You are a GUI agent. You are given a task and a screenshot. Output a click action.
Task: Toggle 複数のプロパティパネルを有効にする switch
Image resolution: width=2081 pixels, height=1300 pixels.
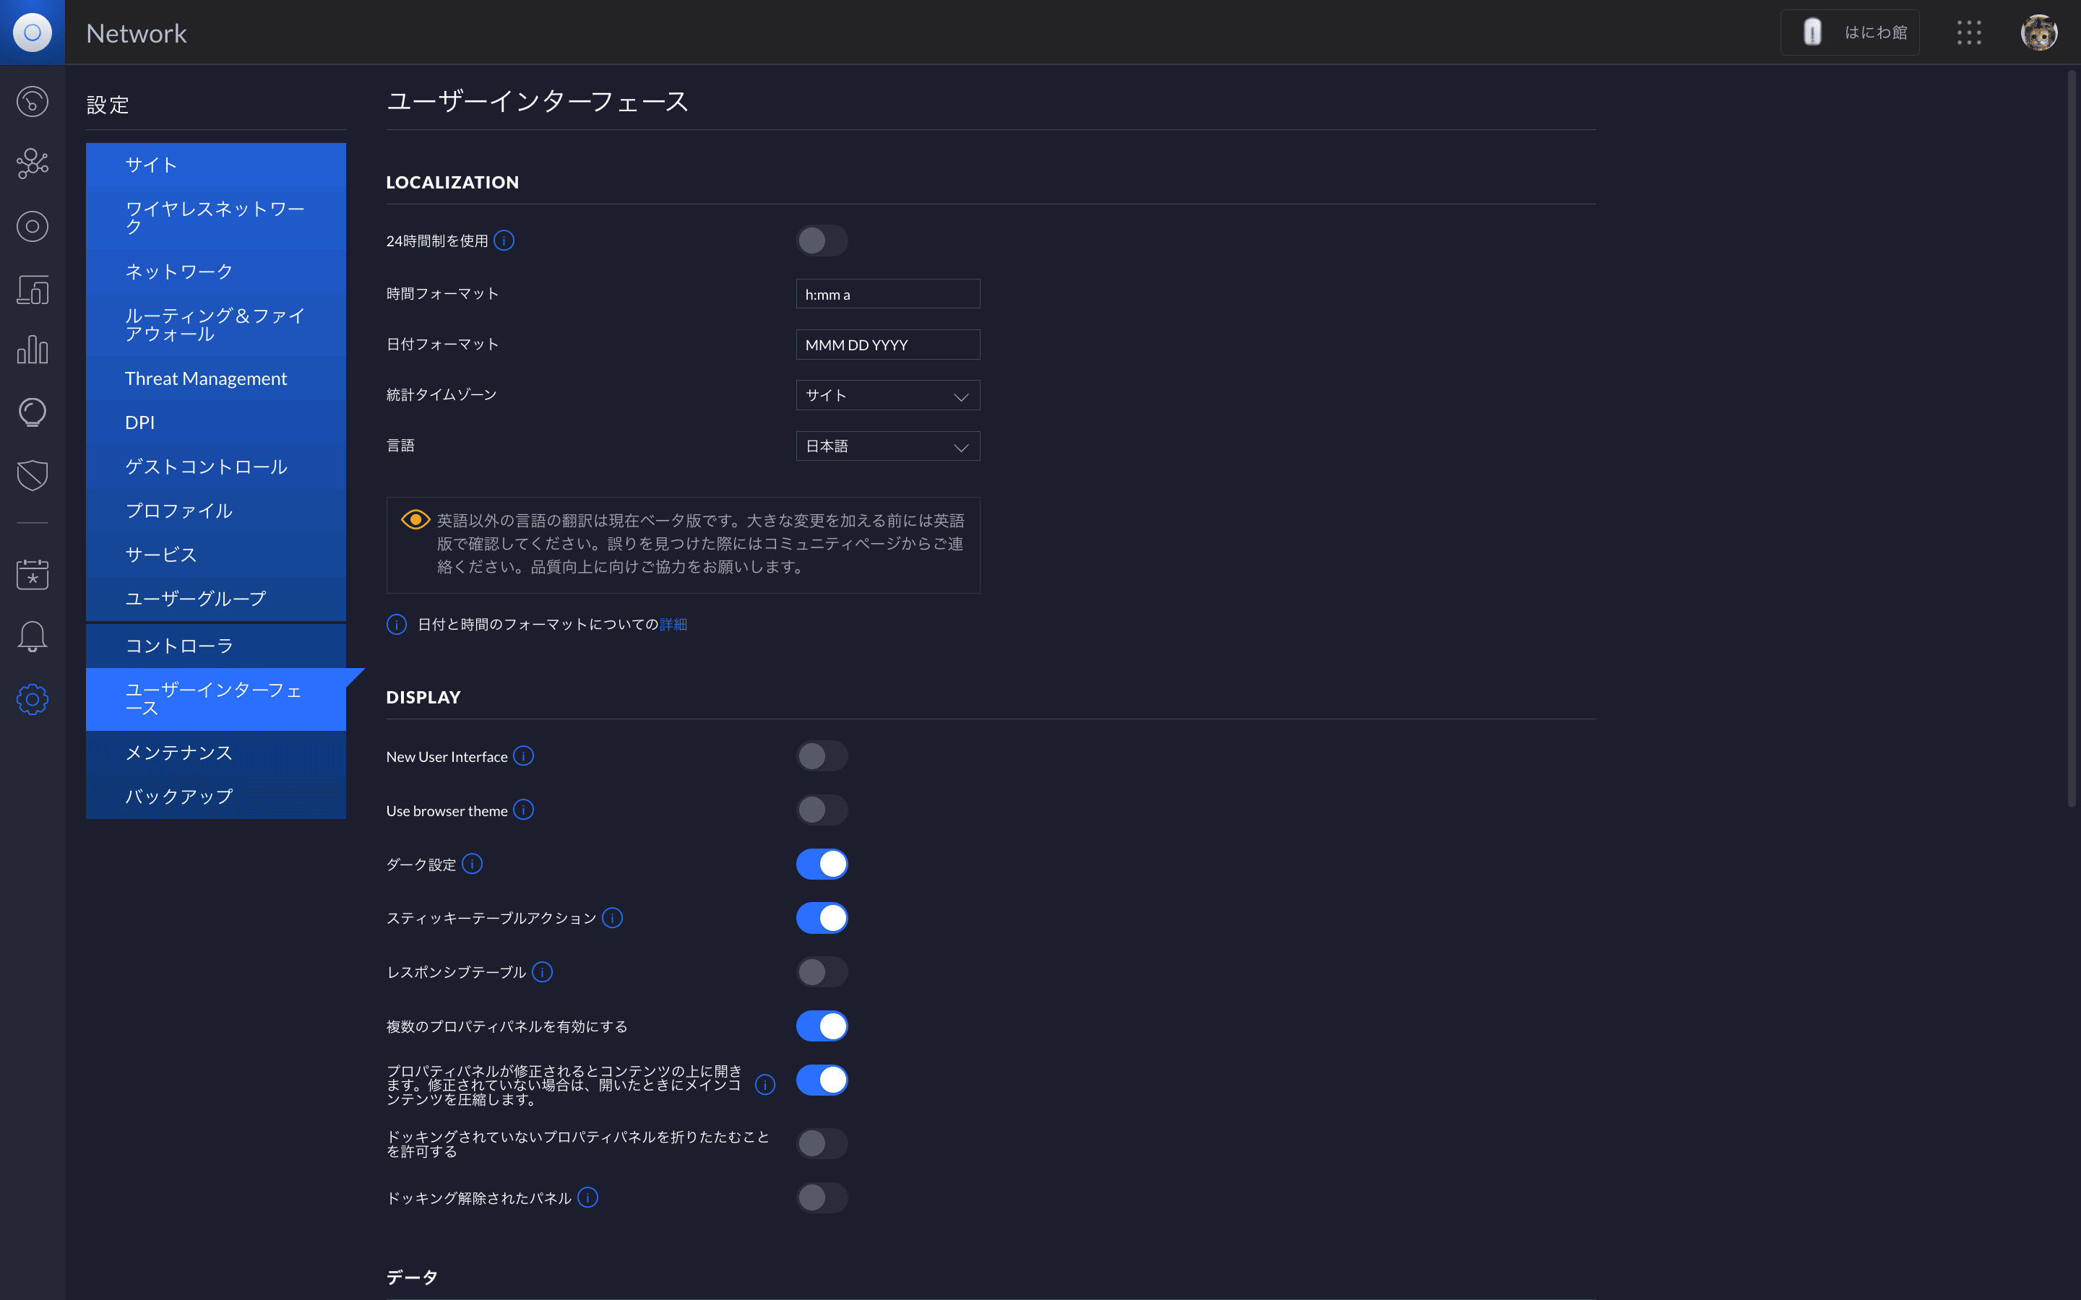(822, 1026)
